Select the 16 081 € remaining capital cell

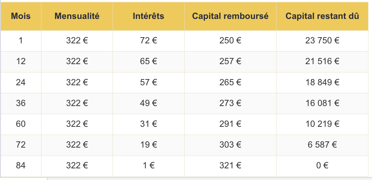322,103
